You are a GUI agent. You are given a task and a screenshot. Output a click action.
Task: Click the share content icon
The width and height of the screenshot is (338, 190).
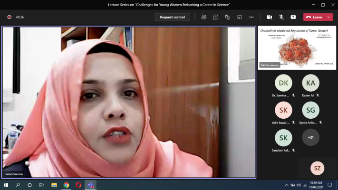[x=293, y=17]
